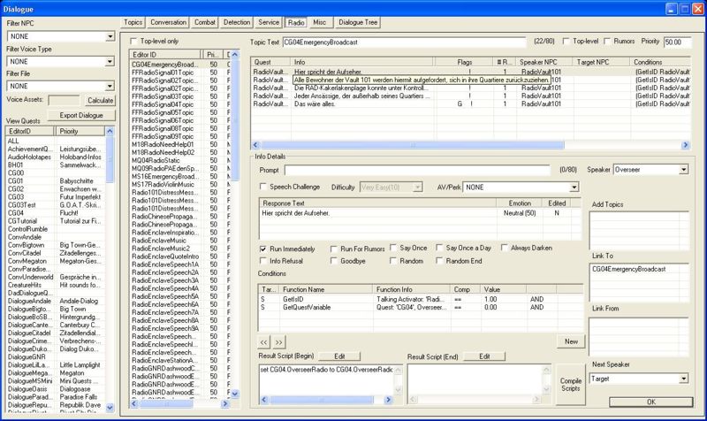
Task: Open the Conversation tab
Action: (x=168, y=22)
